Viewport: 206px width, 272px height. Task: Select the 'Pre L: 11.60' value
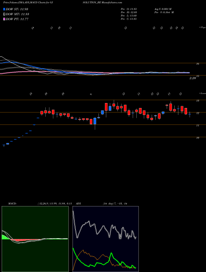(129, 16)
